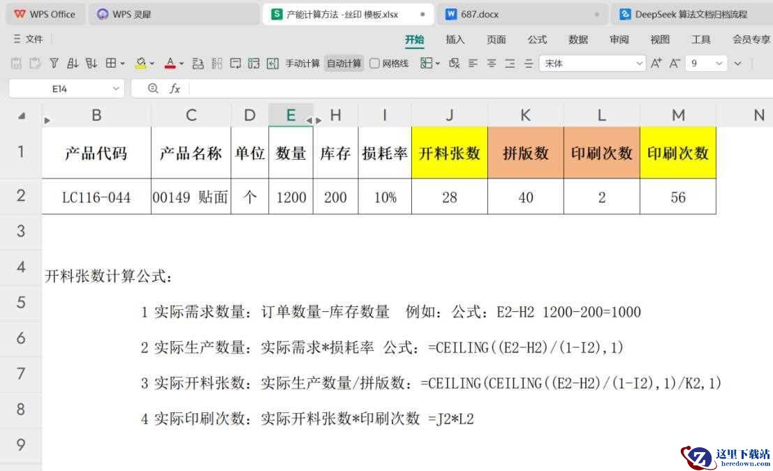Click the zoom magnifier icon in formula bar

pyautogui.click(x=153, y=89)
